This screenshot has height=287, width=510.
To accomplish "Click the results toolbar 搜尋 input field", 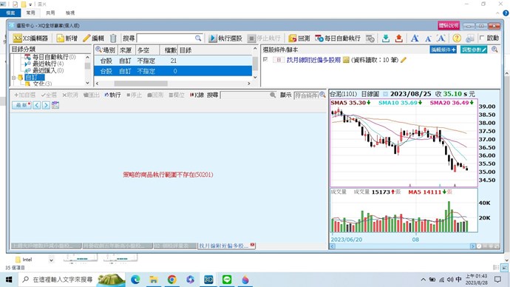I will coord(245,95).
